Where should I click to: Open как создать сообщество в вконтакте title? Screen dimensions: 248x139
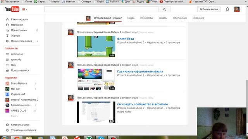(x=142, y=104)
